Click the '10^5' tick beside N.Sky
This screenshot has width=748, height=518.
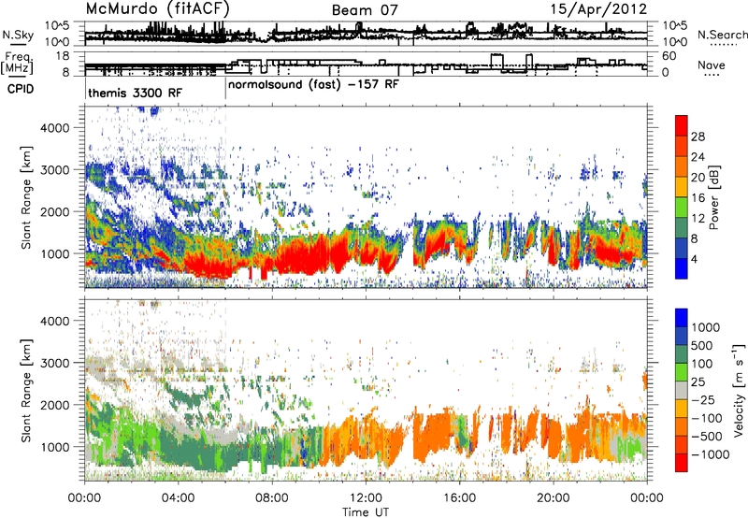[57, 25]
